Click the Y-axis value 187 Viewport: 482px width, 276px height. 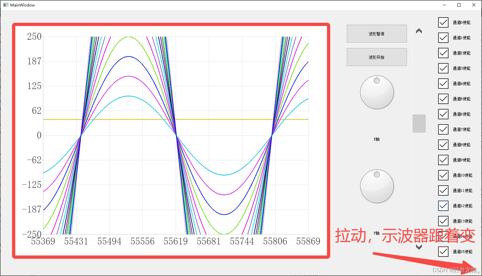point(34,61)
